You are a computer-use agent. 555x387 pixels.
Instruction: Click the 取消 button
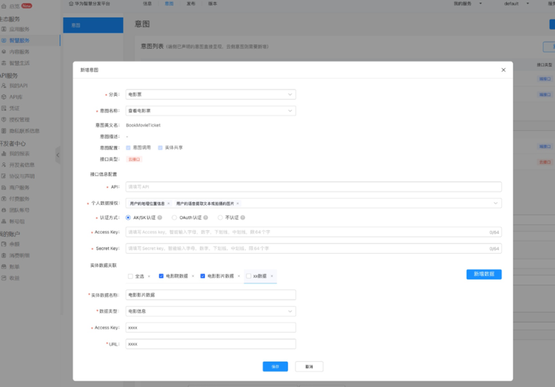[309, 367]
